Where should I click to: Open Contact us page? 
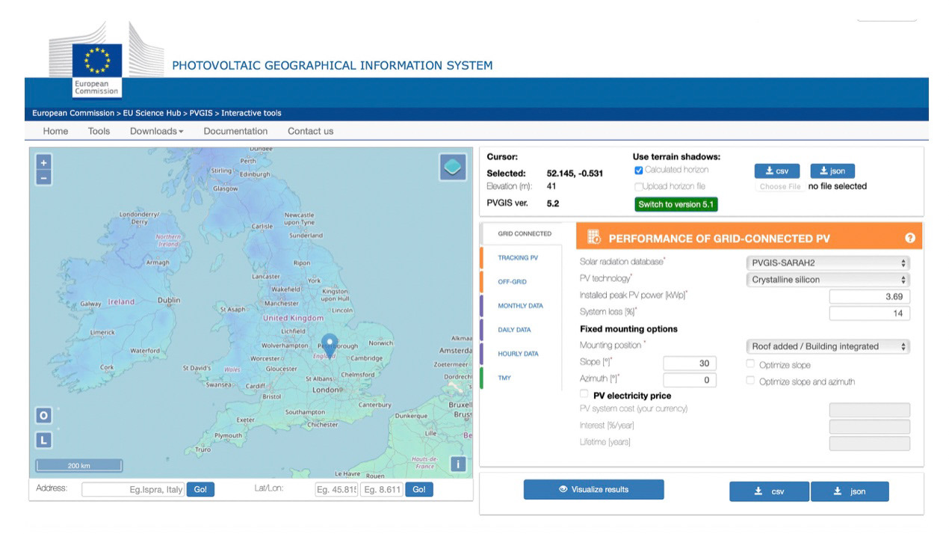pos(310,131)
